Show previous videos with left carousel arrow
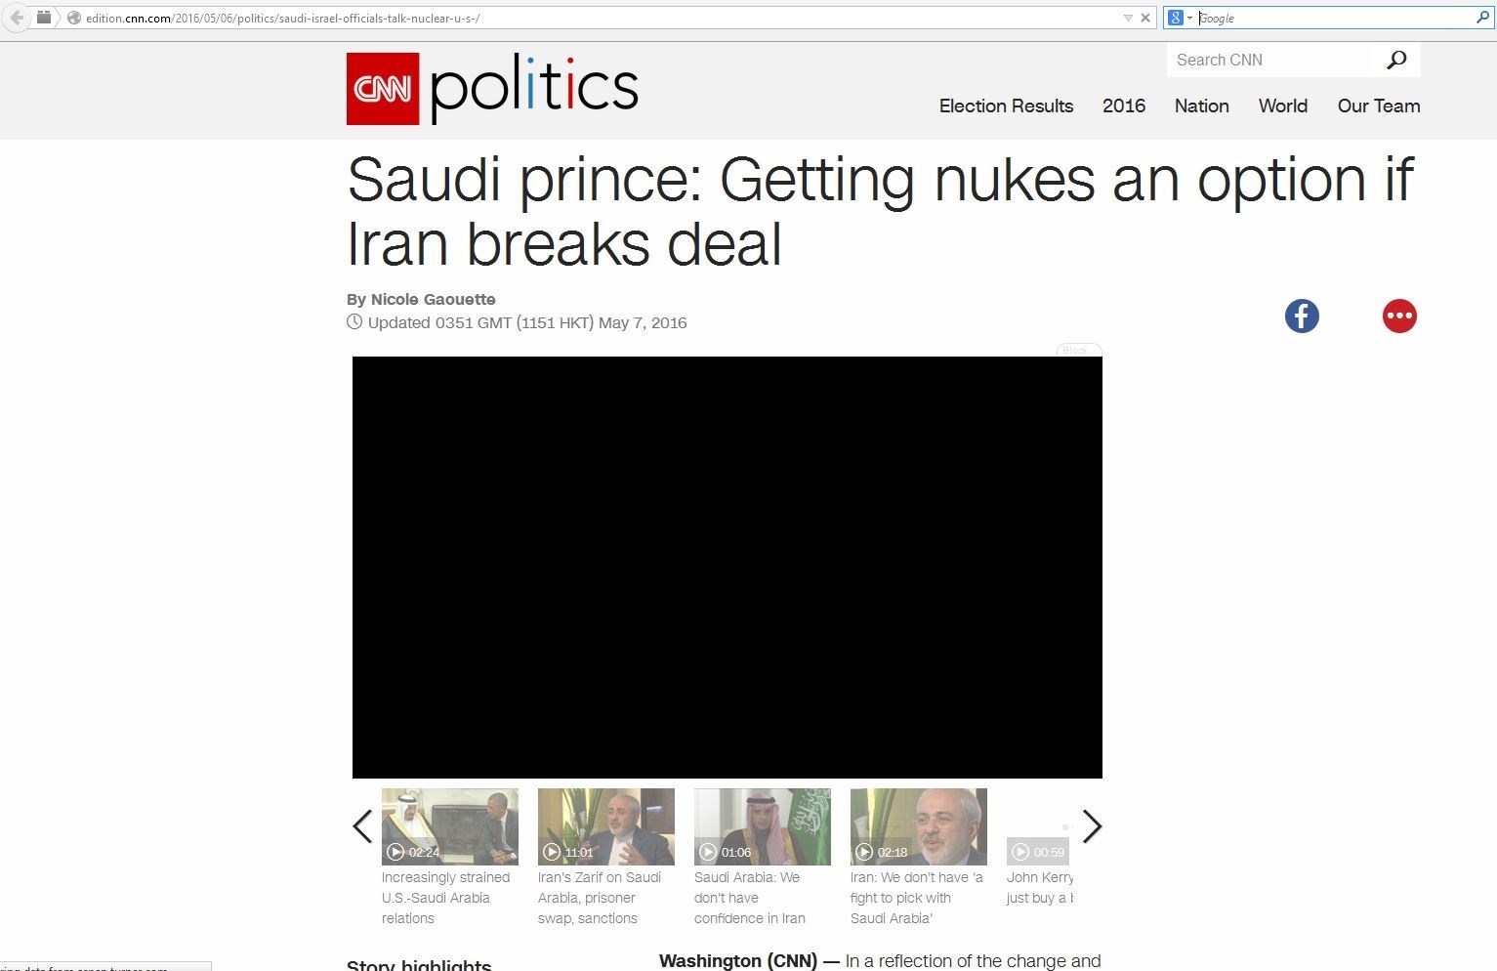 tap(362, 826)
